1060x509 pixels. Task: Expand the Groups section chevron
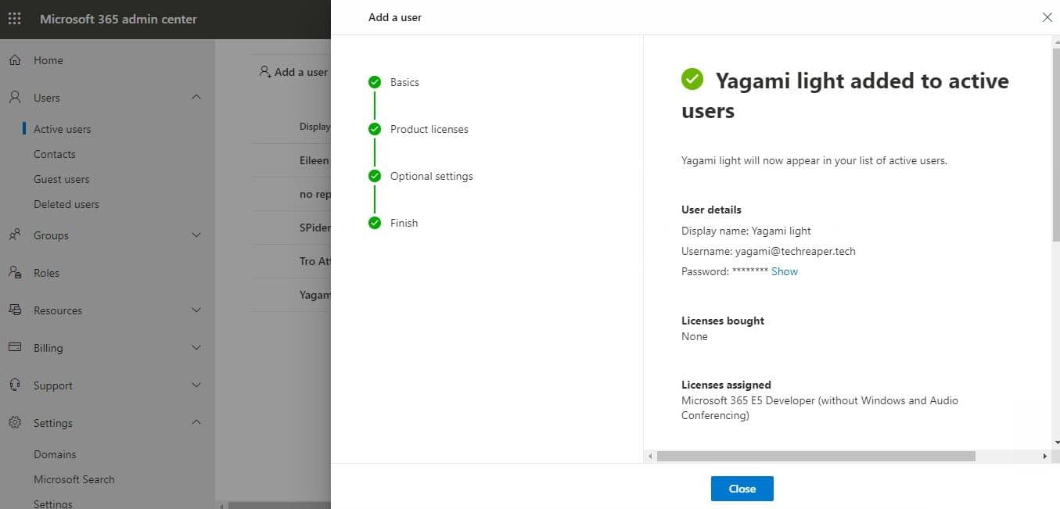[196, 235]
